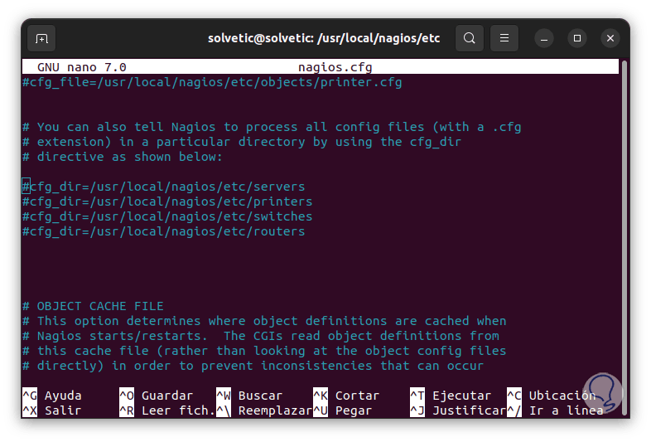Screen dimensions: 651x442
Task: Click the ^O Guardar shortcut
Action: pyautogui.click(x=157, y=396)
